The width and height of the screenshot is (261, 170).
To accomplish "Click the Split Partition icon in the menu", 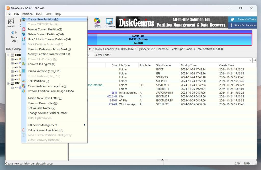I will pyautogui.click(x=24, y=81).
